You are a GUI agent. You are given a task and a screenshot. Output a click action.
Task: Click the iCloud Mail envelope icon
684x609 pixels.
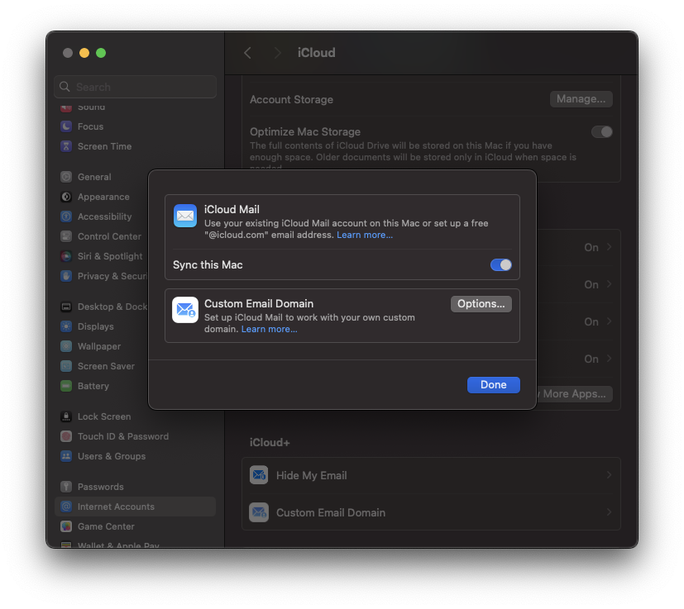185,216
